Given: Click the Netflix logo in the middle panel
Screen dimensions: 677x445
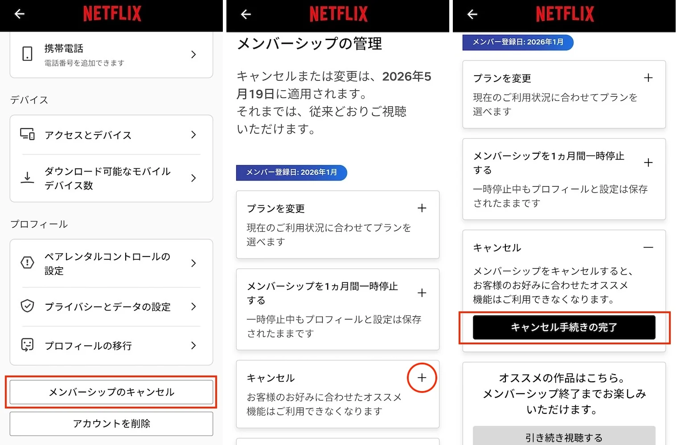Looking at the screenshot, I should pos(338,14).
